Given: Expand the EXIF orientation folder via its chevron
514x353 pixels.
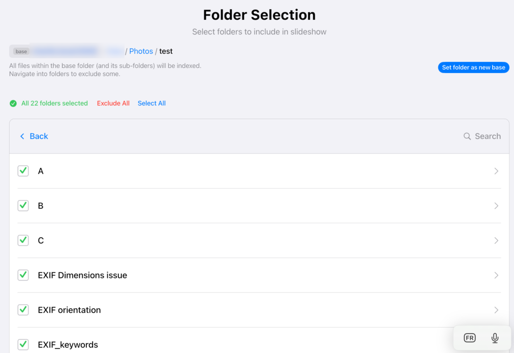Looking at the screenshot, I should point(496,310).
